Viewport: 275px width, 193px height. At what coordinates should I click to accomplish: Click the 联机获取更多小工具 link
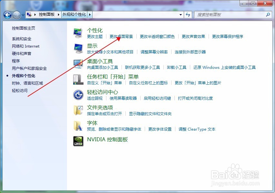(x=142, y=67)
